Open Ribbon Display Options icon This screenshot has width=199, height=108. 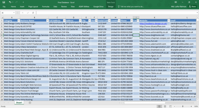[x=176, y=2]
